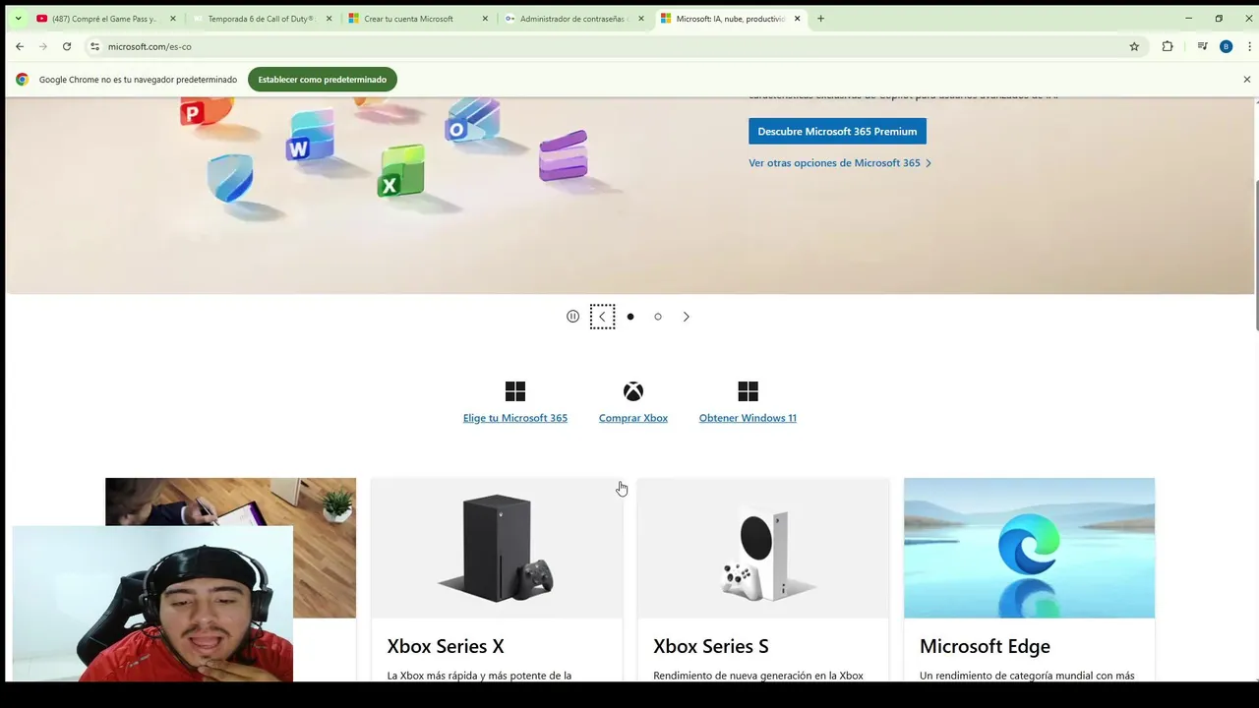Advance to next carousel slide

coord(686,317)
